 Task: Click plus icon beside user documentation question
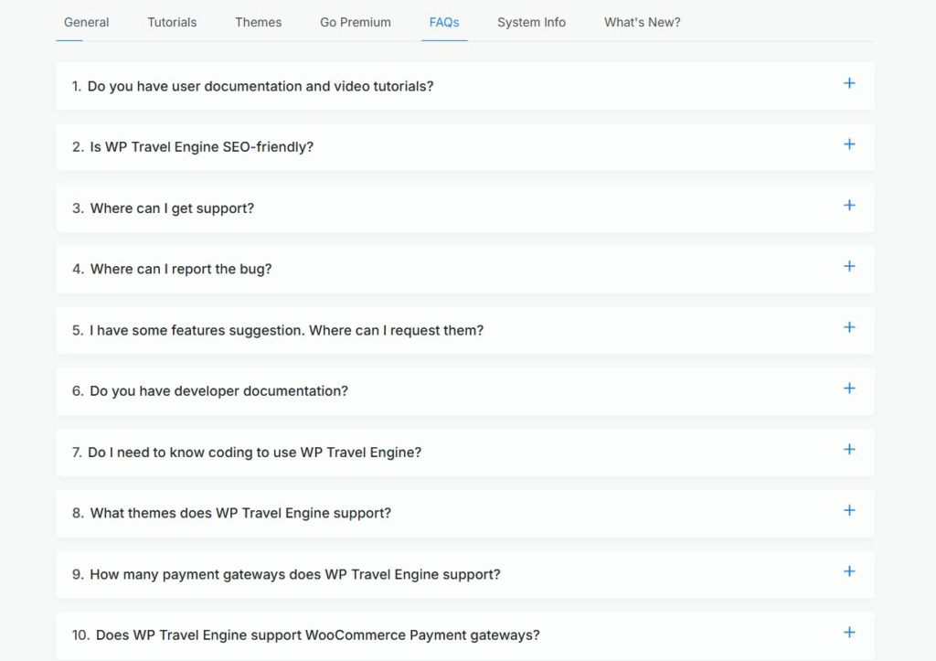click(x=849, y=84)
